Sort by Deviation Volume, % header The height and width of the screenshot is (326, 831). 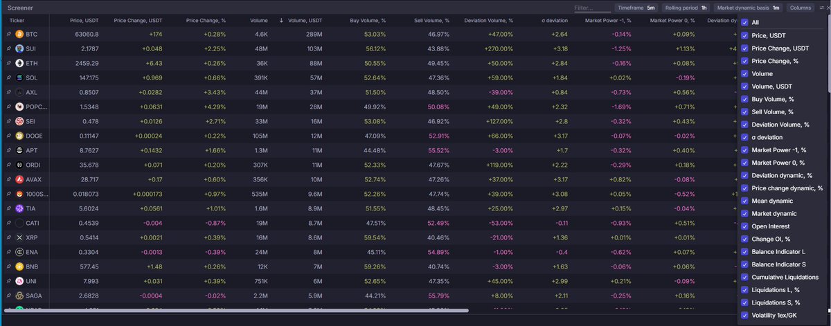click(x=489, y=21)
